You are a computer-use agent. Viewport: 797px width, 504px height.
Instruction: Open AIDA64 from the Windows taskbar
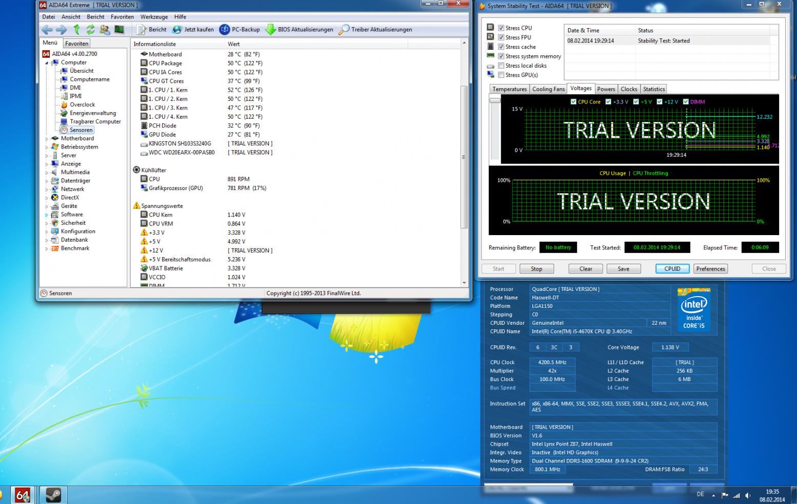point(23,495)
